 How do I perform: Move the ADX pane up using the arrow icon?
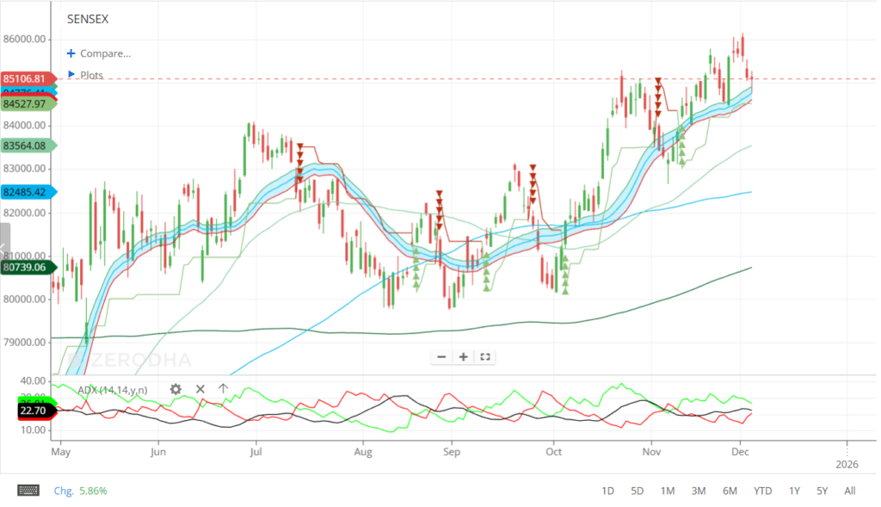[222, 389]
